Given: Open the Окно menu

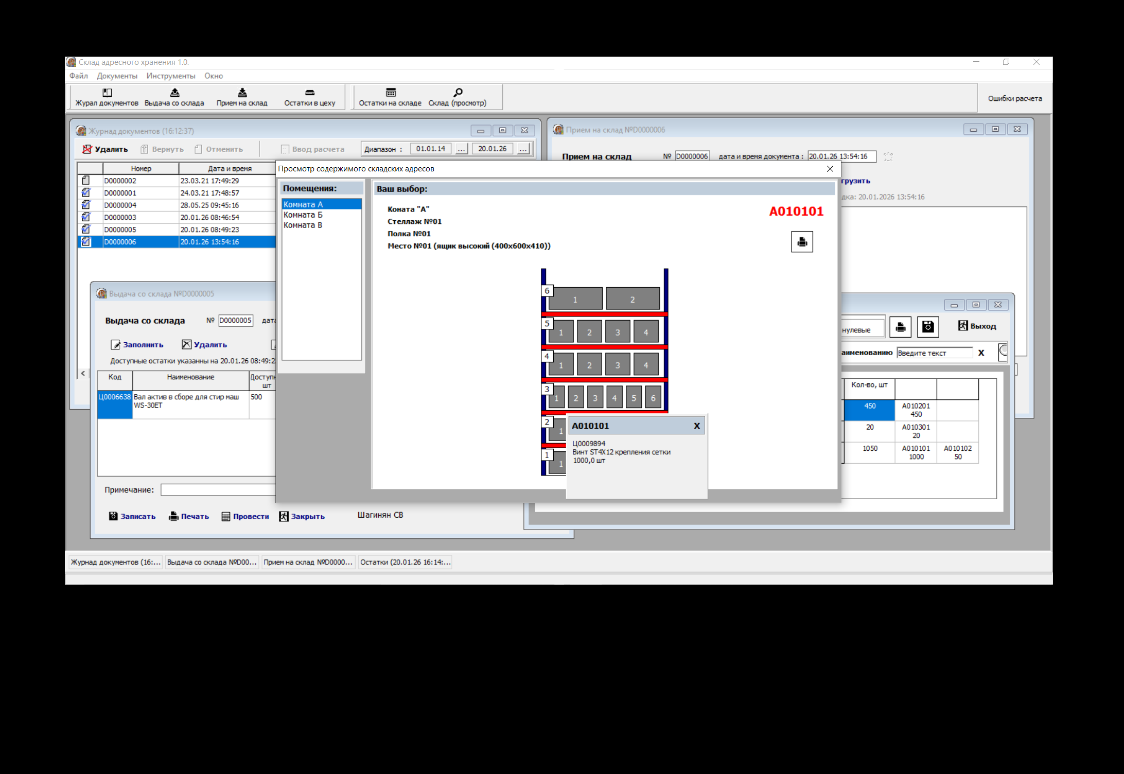Looking at the screenshot, I should tap(214, 76).
